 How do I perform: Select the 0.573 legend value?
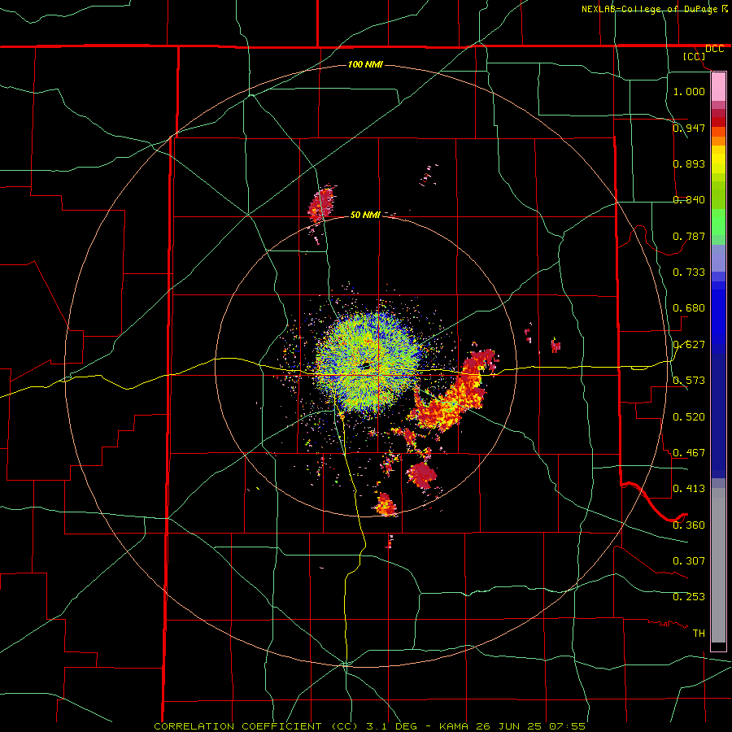pyautogui.click(x=689, y=380)
